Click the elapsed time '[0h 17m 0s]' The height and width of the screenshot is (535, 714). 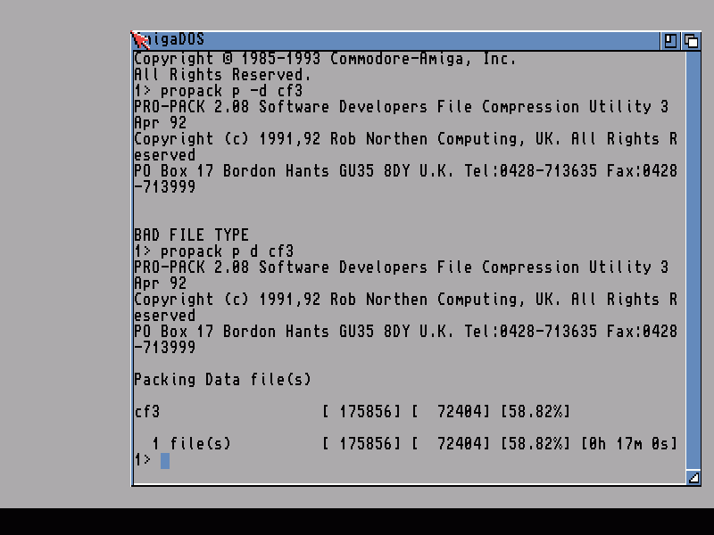coord(629,443)
